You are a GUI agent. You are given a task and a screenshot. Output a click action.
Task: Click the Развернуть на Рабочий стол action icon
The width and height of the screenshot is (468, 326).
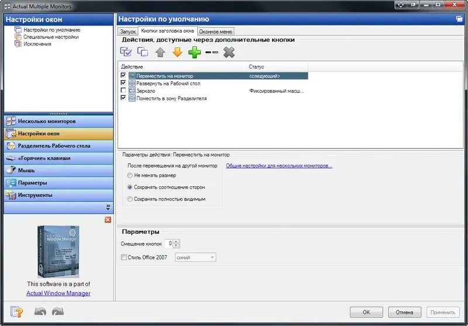tap(132, 83)
